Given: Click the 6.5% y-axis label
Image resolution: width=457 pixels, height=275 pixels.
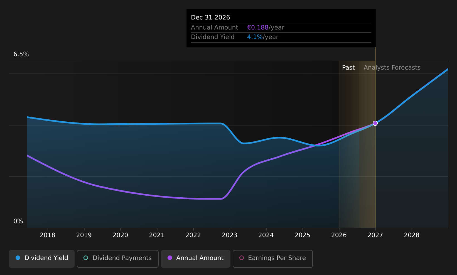Looking at the screenshot, I should [21, 54].
